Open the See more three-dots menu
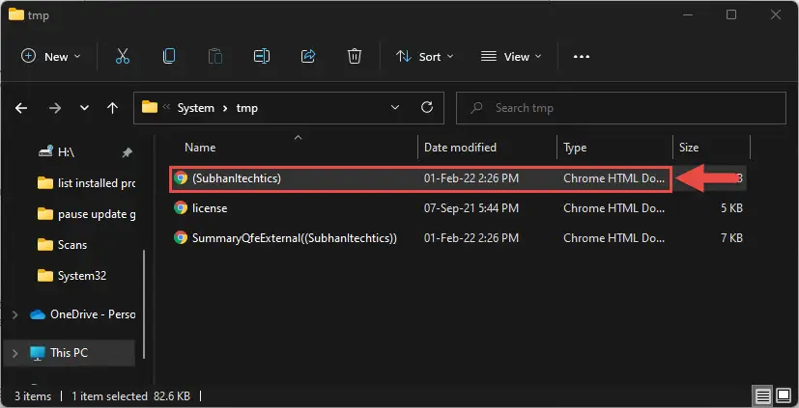Viewport: 799px width, 408px height. (x=582, y=57)
